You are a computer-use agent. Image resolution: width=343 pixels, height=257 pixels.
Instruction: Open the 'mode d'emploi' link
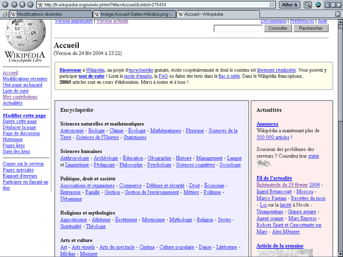(x=138, y=76)
